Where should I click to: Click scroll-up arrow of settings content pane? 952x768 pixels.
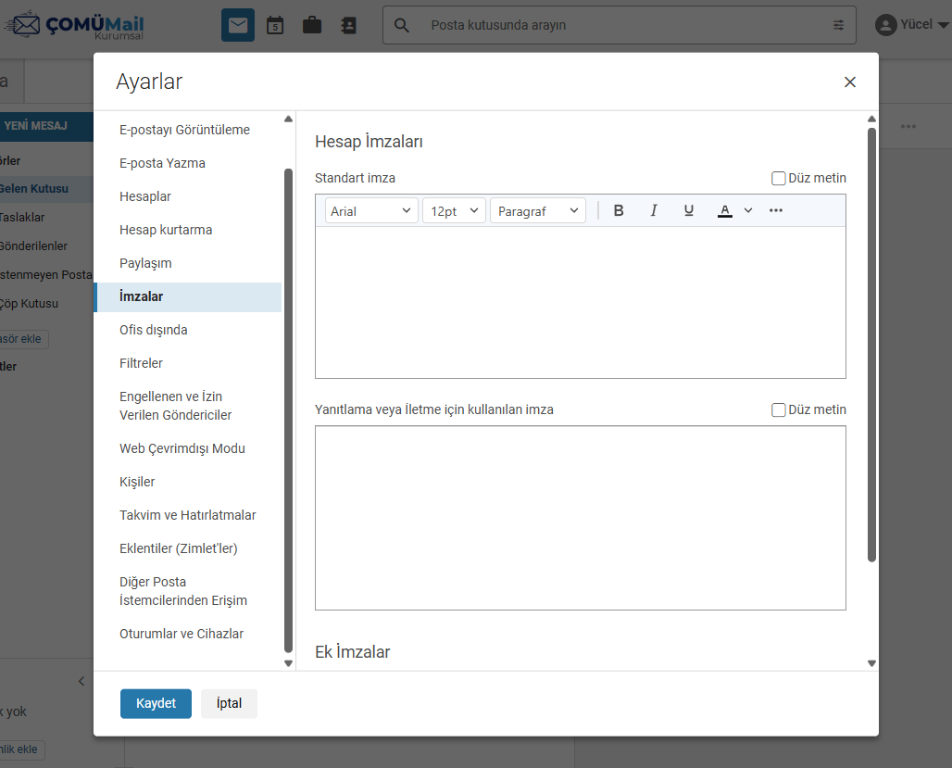coord(871,120)
